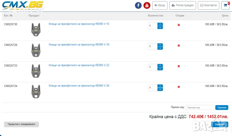
Task: Click the CMX.BG logo
Action: pos(22,6)
